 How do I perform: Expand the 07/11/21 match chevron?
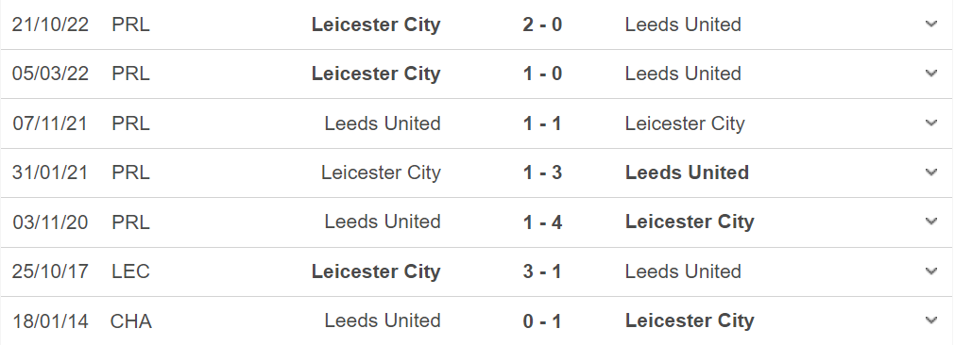[930, 123]
